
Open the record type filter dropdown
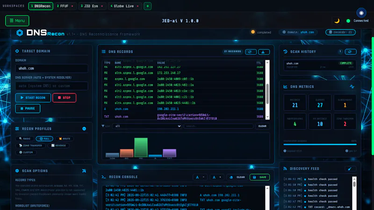tap(147, 126)
